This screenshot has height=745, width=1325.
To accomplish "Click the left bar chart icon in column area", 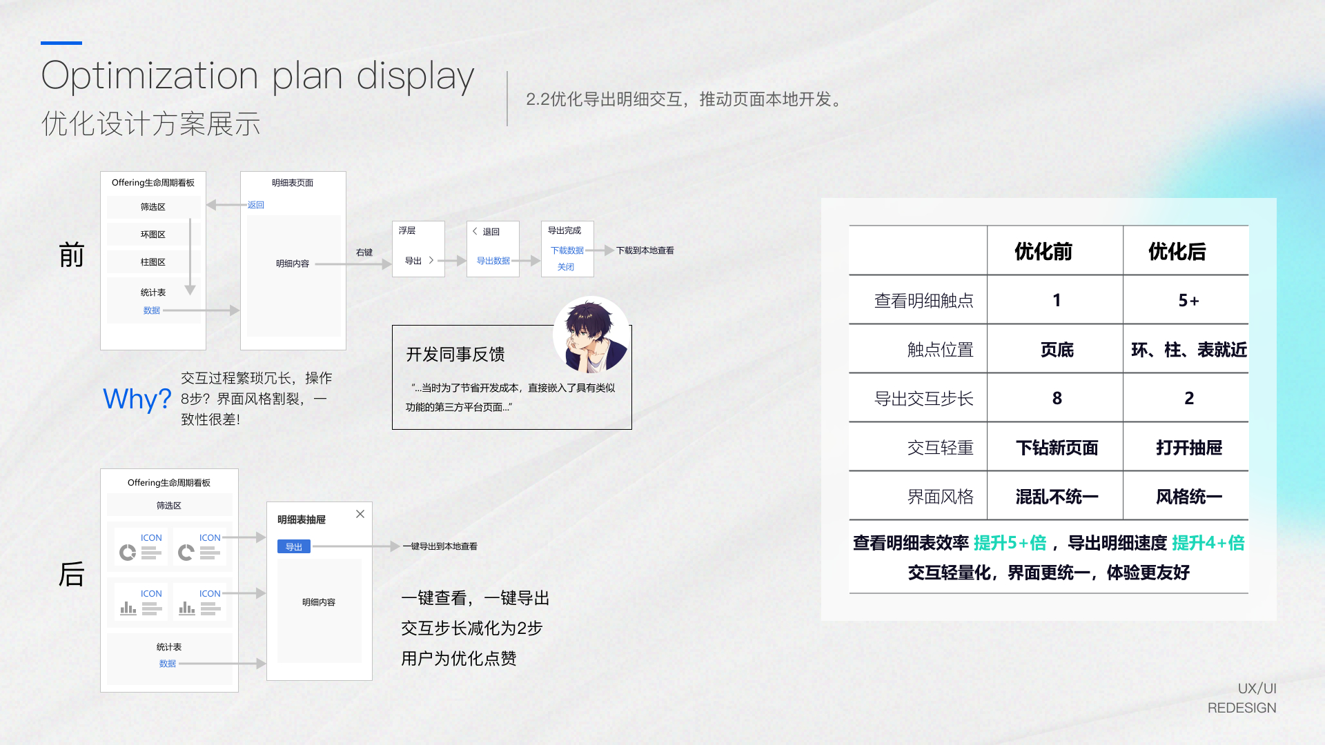I will [128, 608].
